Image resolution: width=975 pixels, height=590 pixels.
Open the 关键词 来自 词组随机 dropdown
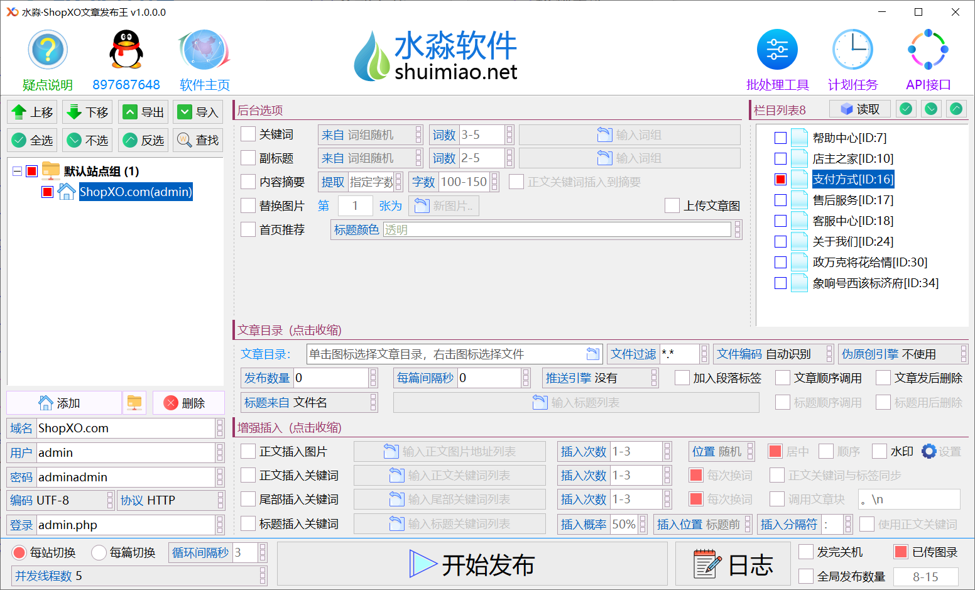coord(371,134)
